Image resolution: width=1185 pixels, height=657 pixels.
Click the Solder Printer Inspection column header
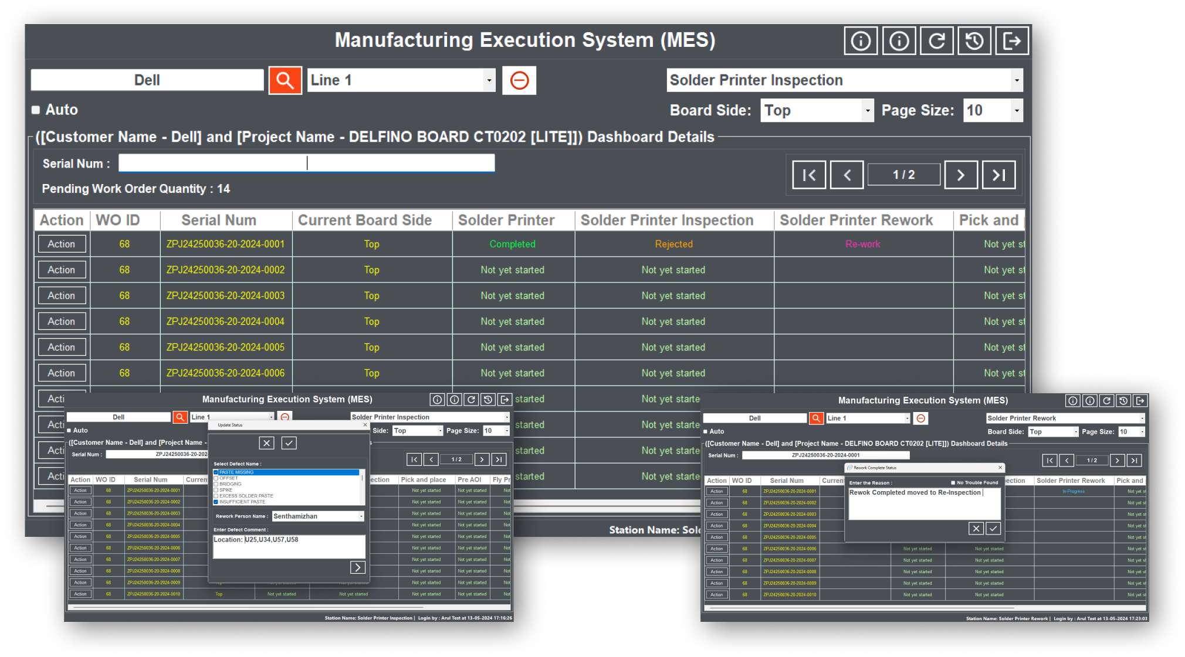click(667, 220)
